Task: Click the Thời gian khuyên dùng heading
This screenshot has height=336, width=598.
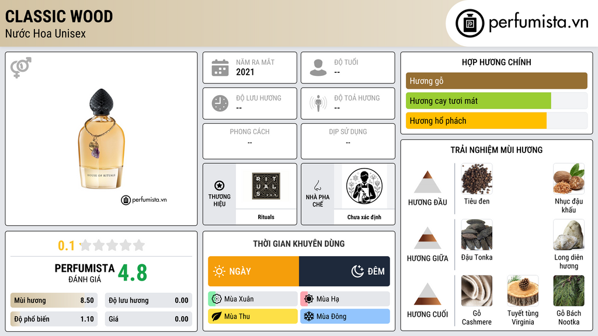Action: (x=299, y=244)
